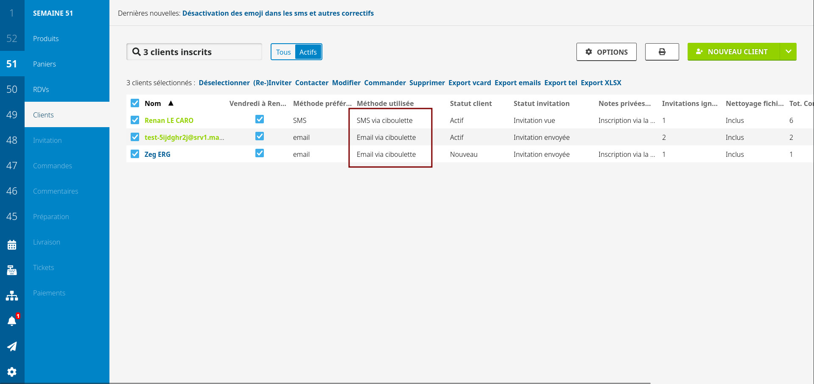Go to Paniers in sidebar menu

point(45,64)
